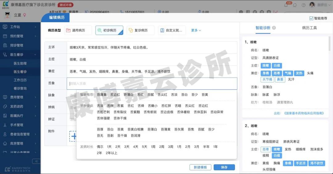Open the 更多 dropdown

pyautogui.click(x=196, y=30)
